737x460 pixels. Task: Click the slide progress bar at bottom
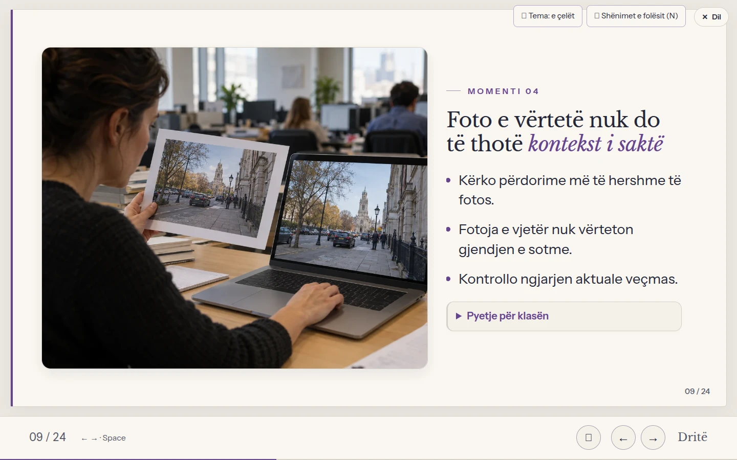point(368,459)
